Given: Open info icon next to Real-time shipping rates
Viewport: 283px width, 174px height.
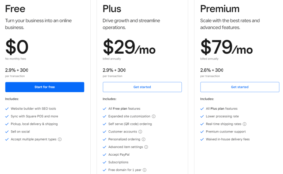Looking at the screenshot, I should point(245,124).
